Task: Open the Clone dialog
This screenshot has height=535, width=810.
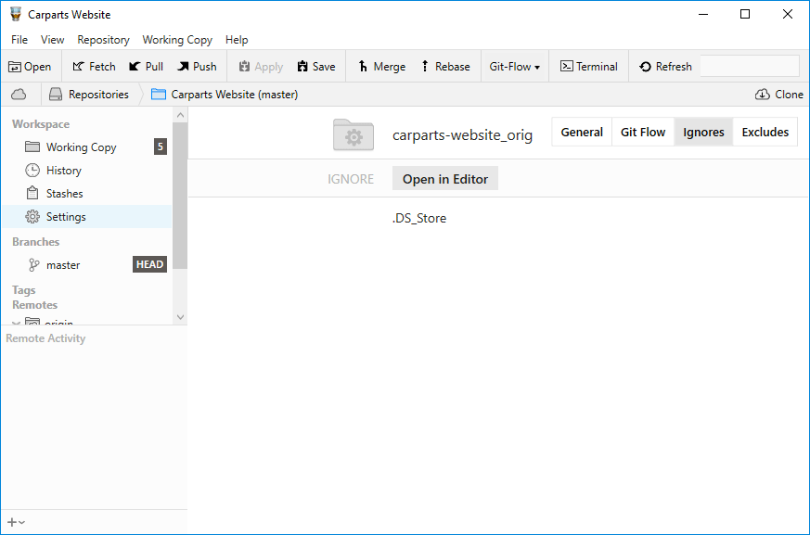Action: click(779, 94)
